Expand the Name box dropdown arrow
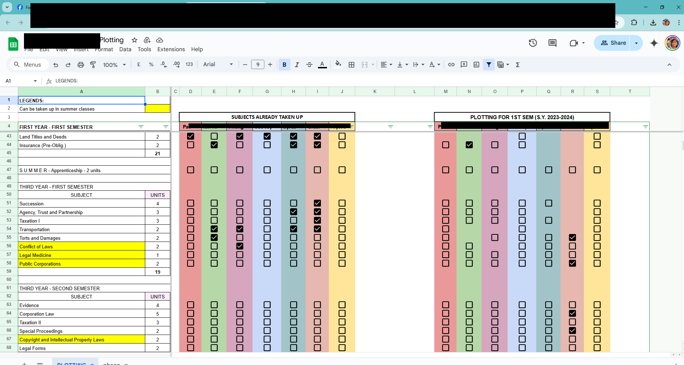 click(x=35, y=81)
